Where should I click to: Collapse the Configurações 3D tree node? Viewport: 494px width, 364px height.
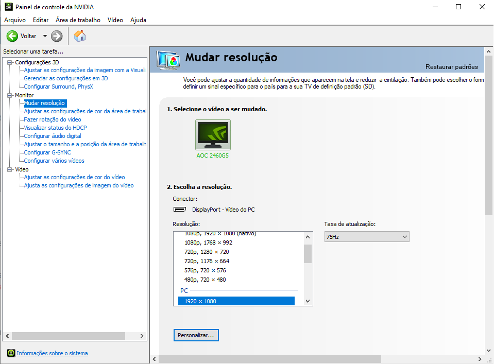pos(9,62)
